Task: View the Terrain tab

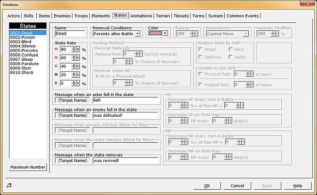Action: click(x=163, y=16)
